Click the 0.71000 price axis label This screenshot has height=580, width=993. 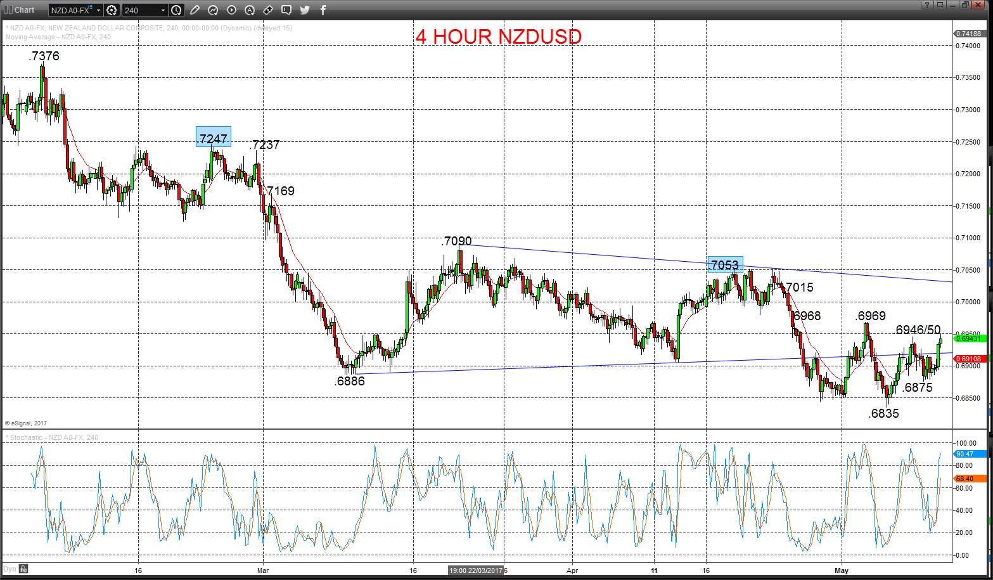968,238
